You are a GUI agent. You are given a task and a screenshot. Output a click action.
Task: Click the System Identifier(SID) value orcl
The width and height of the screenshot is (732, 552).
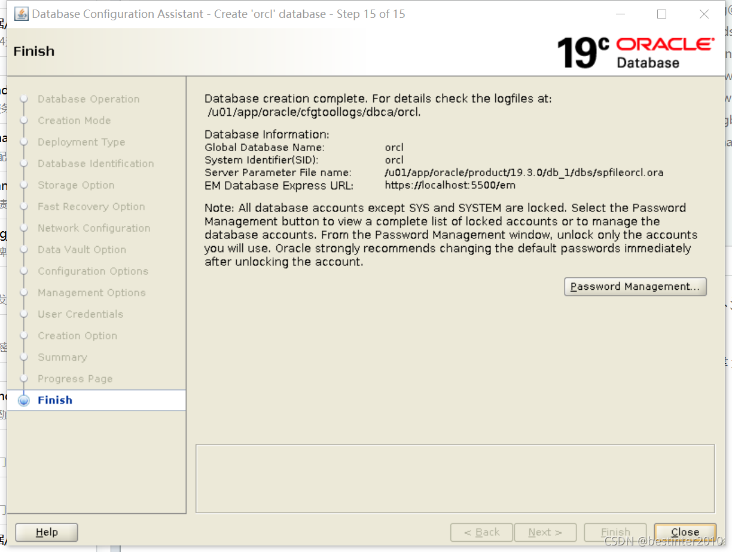tap(394, 160)
